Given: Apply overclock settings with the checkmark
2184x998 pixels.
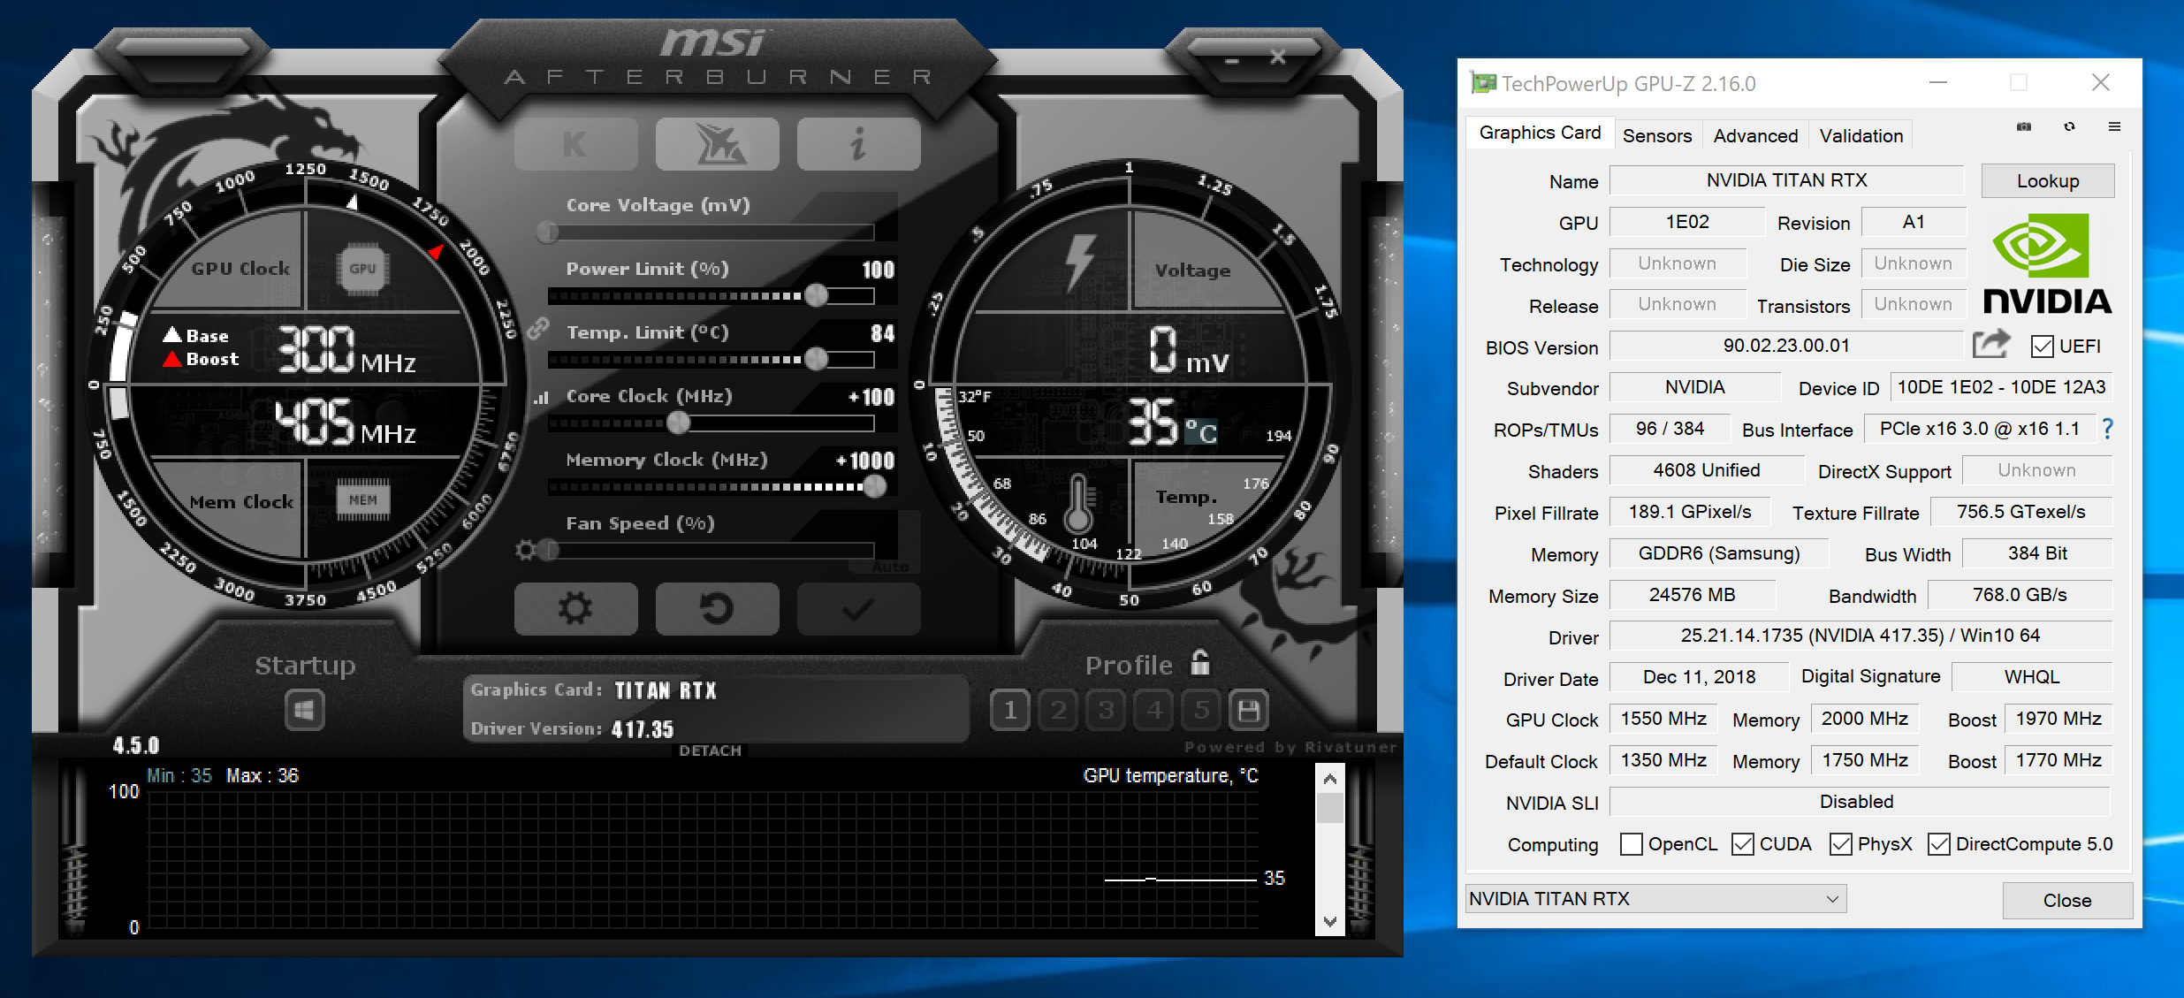Looking at the screenshot, I should click(x=858, y=609).
